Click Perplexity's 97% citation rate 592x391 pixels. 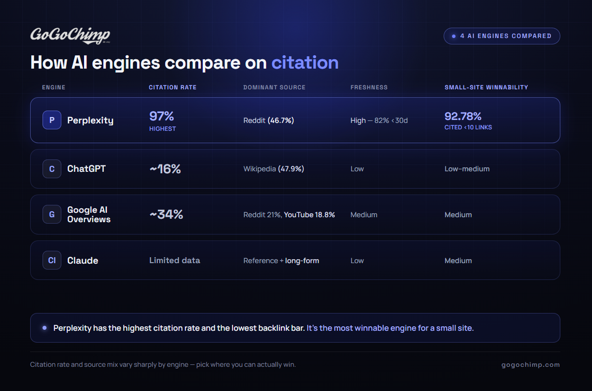(162, 116)
